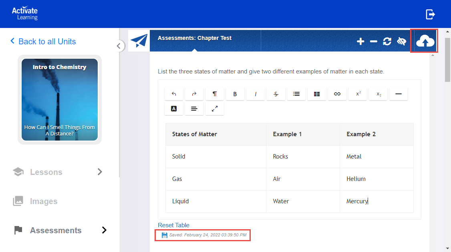Image resolution: width=451 pixels, height=252 pixels.
Task: Click the undo arrow in editor toolbar
Action: pyautogui.click(x=174, y=94)
